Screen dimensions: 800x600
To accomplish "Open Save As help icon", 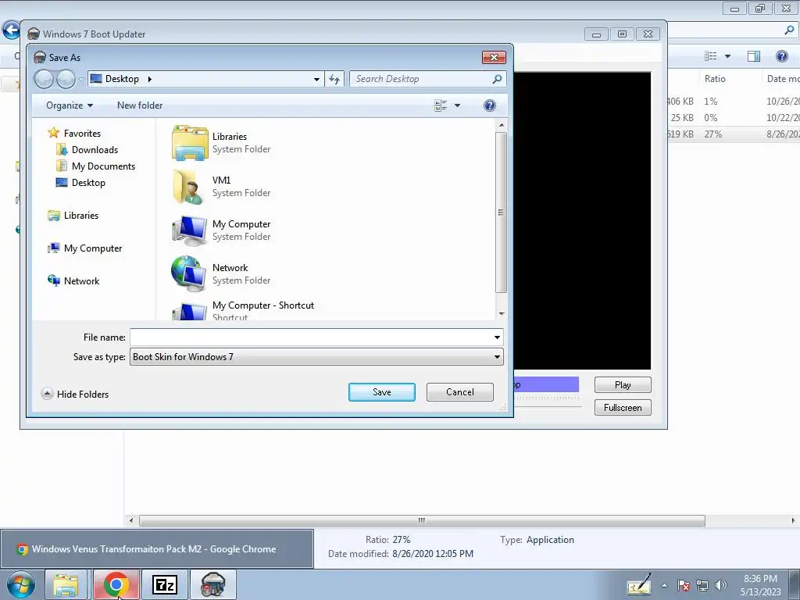I will [x=489, y=105].
